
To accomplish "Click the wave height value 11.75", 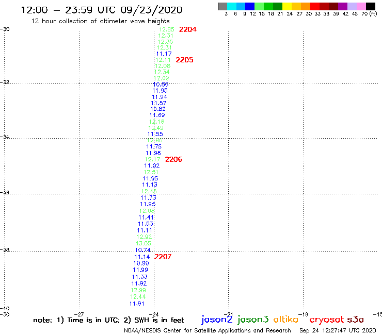I will click(x=154, y=146).
